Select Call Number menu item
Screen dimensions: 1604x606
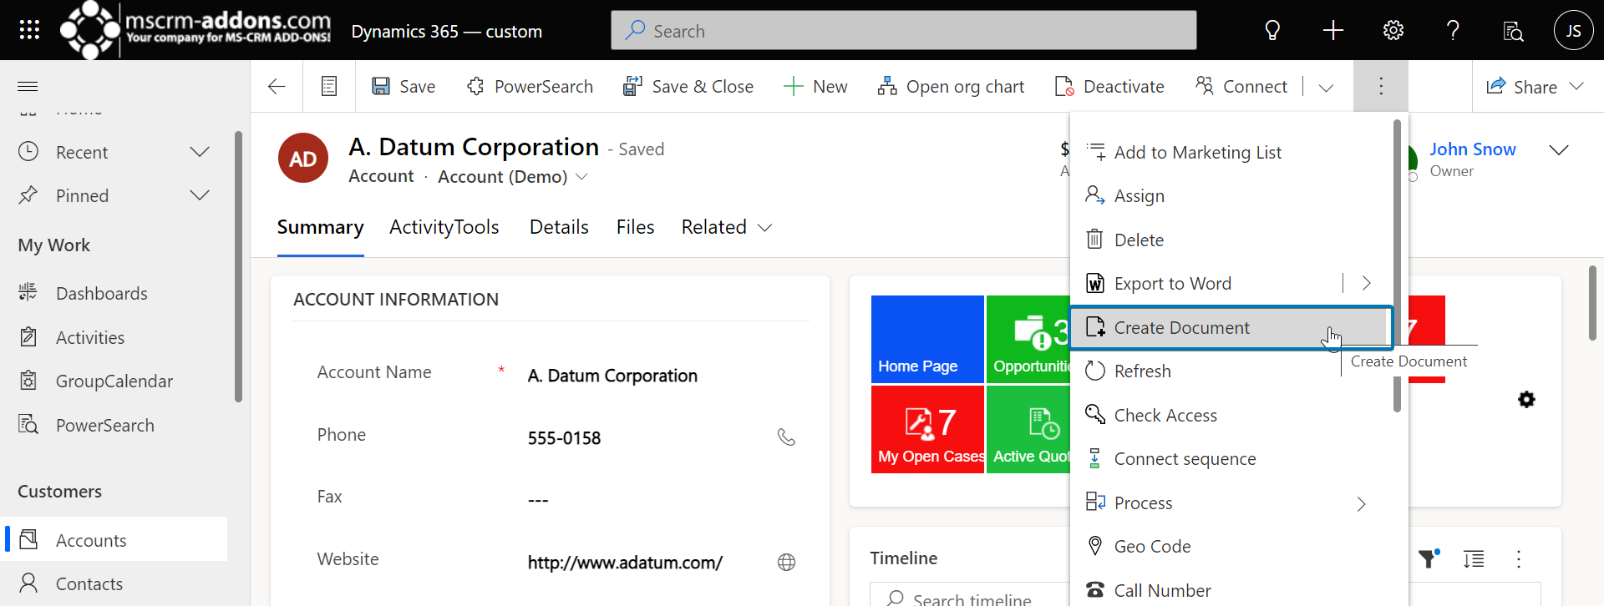[1233, 590]
